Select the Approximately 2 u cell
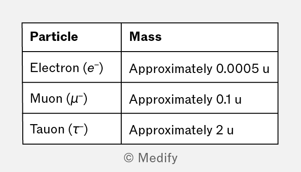This screenshot has height=172, width=301. pyautogui.click(x=200, y=129)
